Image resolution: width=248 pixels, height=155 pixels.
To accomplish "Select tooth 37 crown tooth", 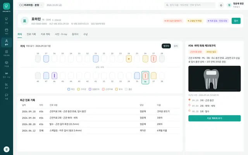I will (153, 76).
